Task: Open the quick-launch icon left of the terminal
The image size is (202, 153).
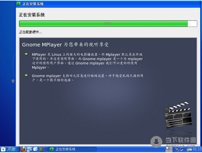Action: click(x=36, y=150)
